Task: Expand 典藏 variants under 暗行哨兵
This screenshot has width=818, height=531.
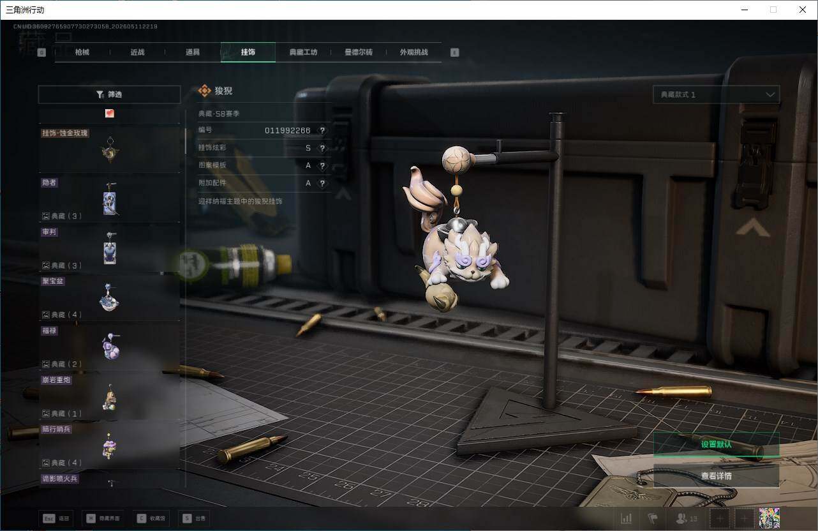Action: click(x=62, y=463)
